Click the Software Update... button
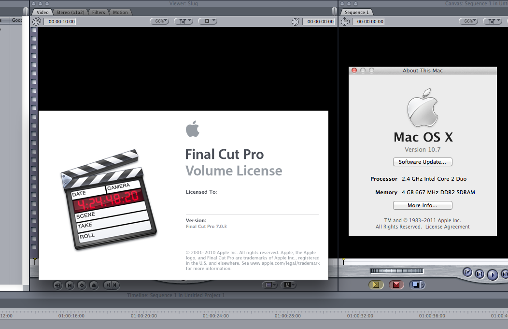Image resolution: width=508 pixels, height=329 pixels. pyautogui.click(x=423, y=162)
